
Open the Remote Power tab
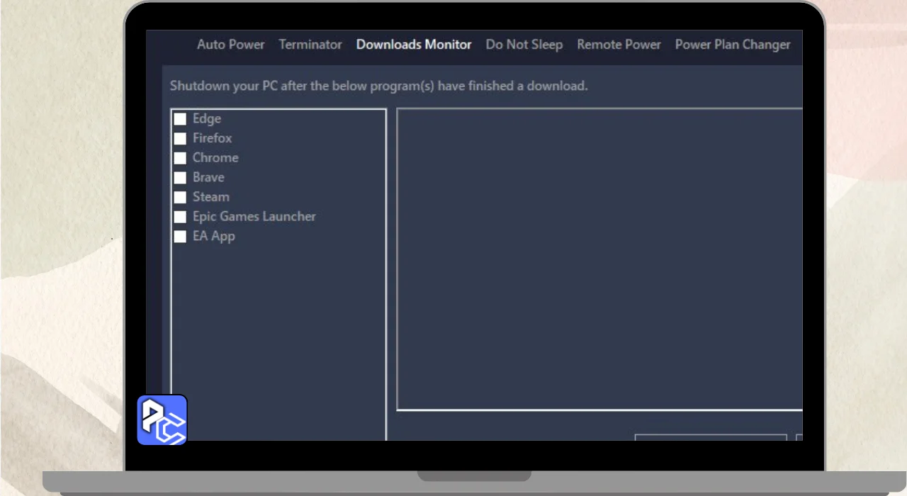tap(619, 45)
